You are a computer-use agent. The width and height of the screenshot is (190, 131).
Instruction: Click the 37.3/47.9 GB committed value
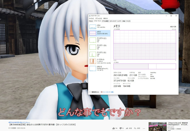[x=120, y=81]
